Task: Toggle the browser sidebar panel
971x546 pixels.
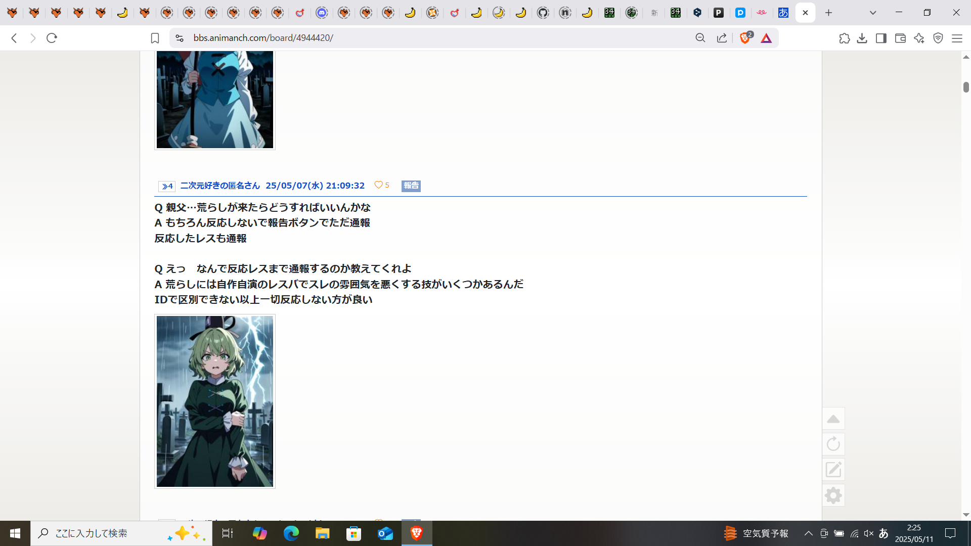Action: [881, 38]
